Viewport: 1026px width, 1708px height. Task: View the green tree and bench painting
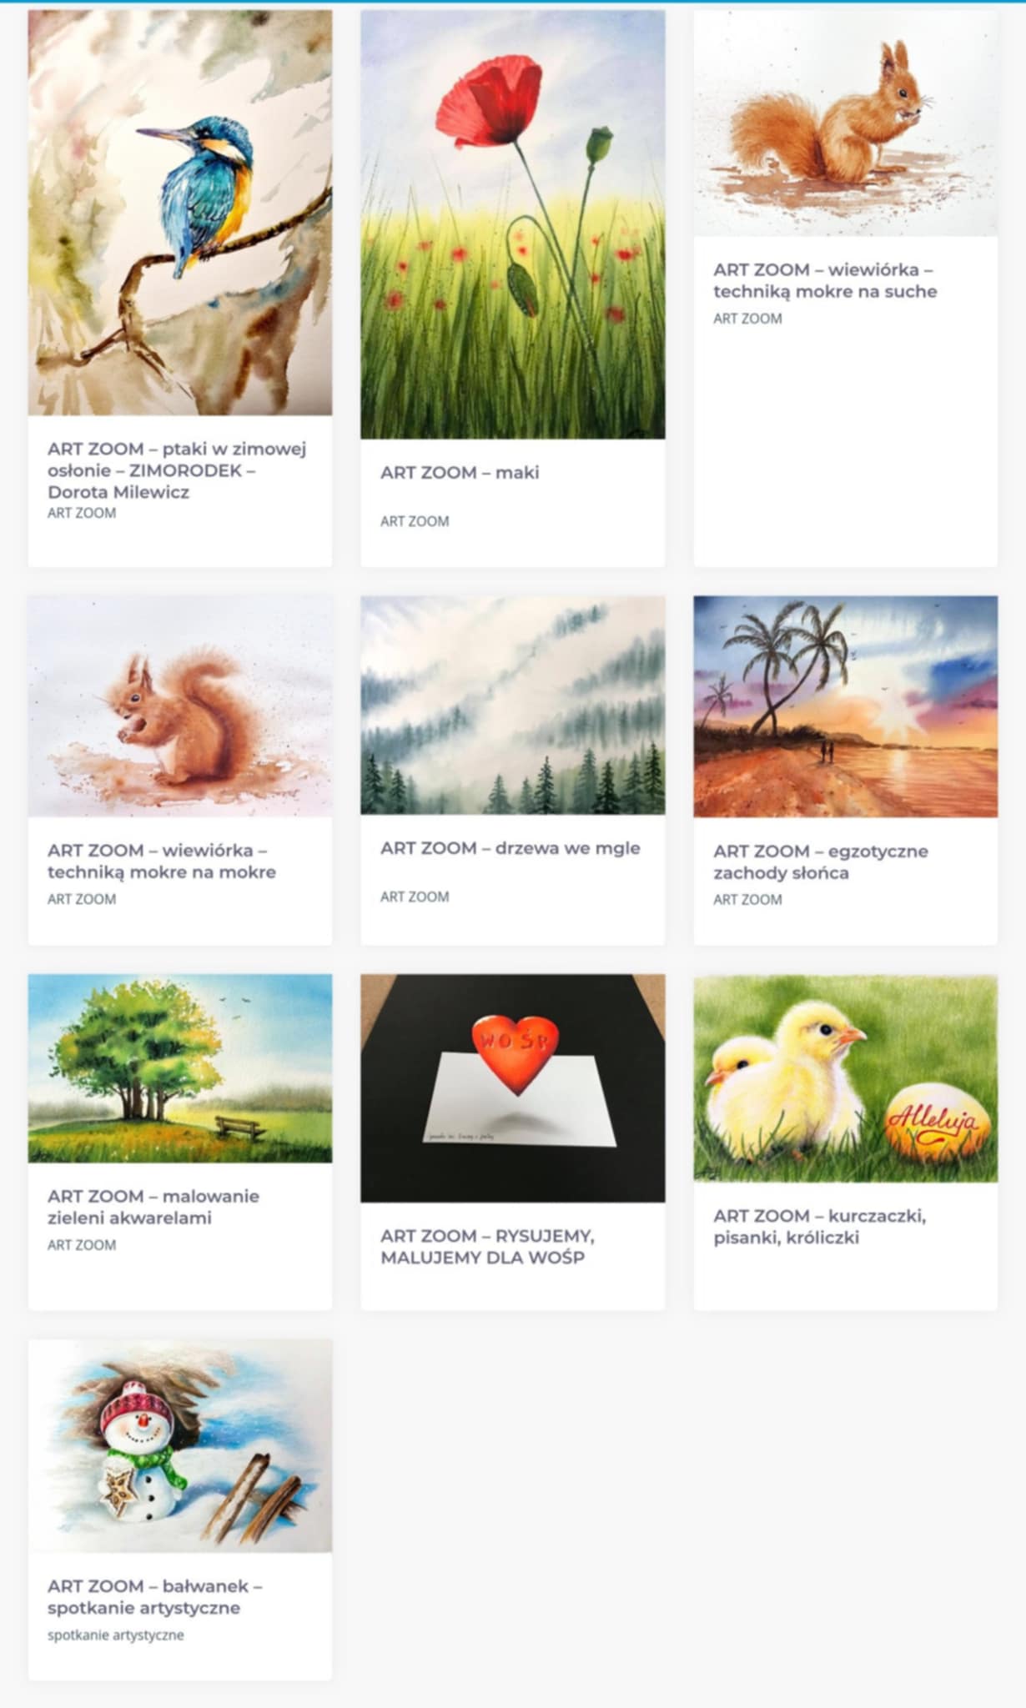[x=180, y=1068]
